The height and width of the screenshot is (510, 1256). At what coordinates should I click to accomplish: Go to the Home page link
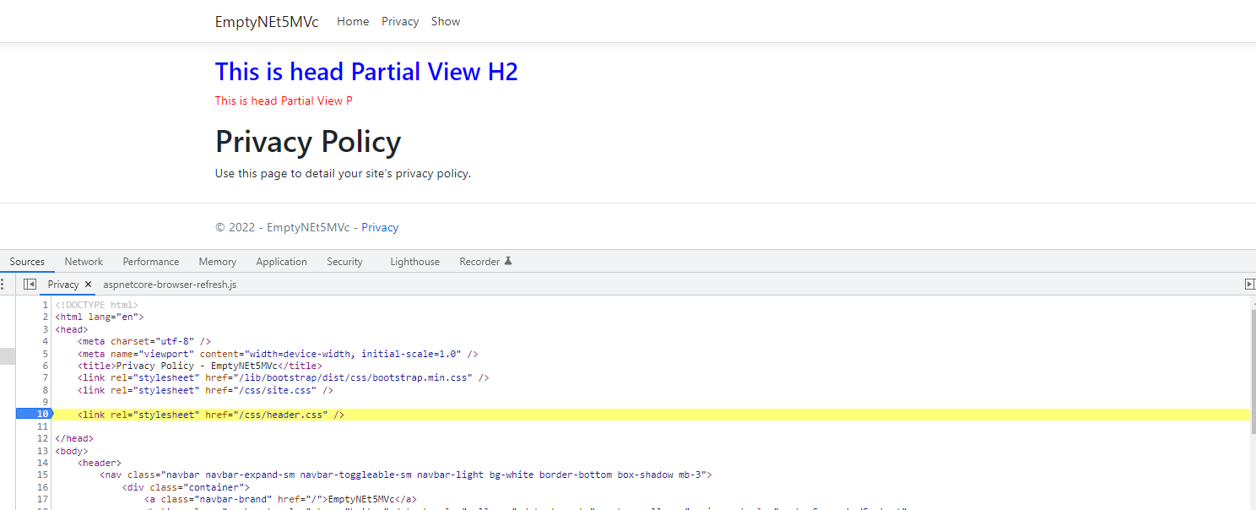[x=353, y=21]
